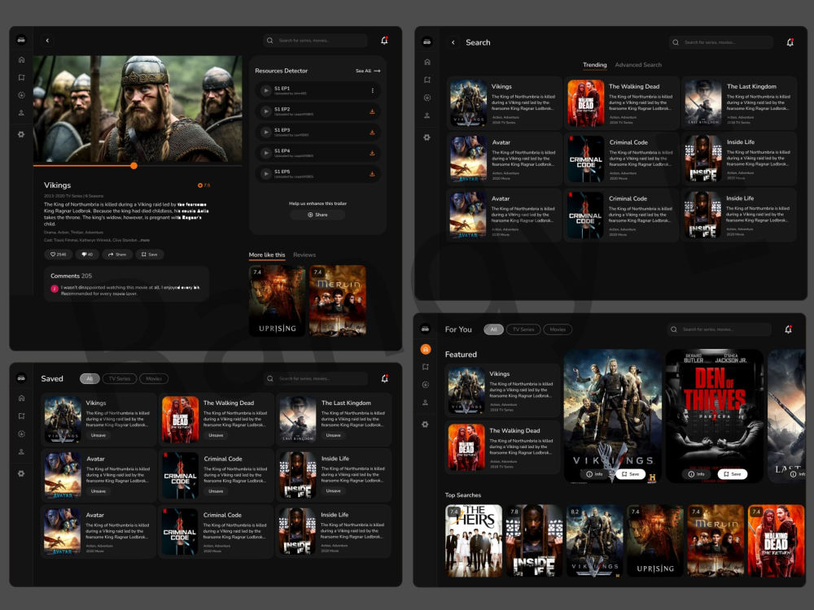Open bookmark icon in Vikings detail sidebar

[21, 77]
